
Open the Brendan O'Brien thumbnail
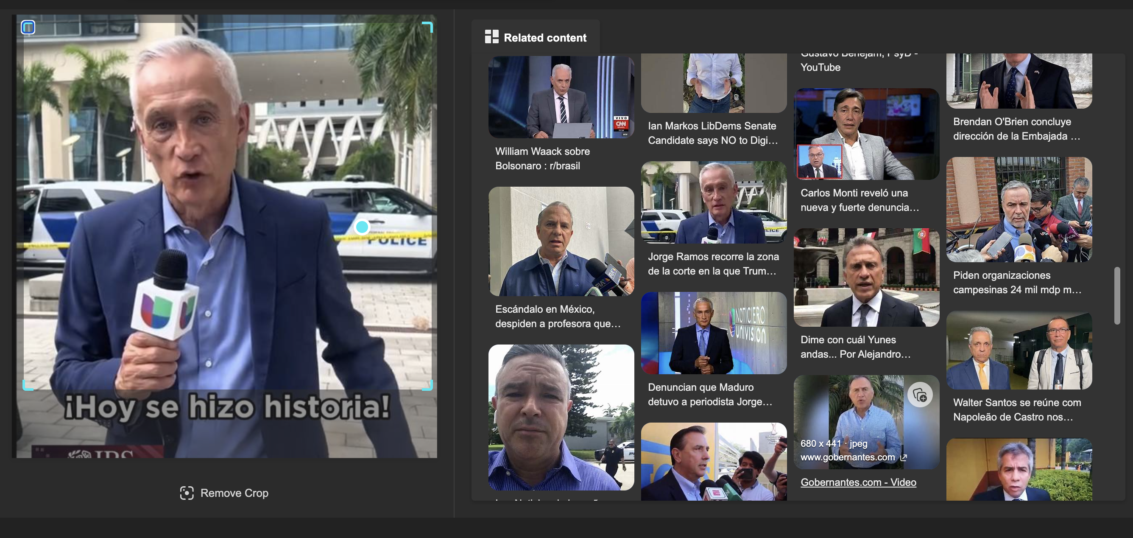click(1019, 81)
